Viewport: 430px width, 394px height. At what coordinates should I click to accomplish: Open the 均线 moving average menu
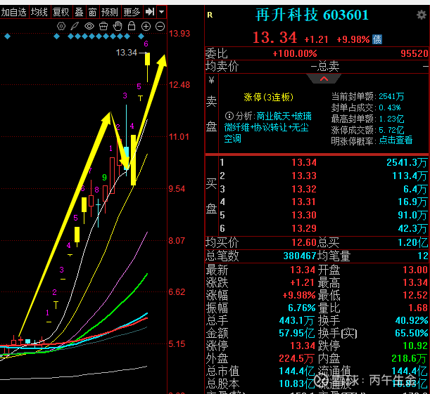[x=39, y=12]
